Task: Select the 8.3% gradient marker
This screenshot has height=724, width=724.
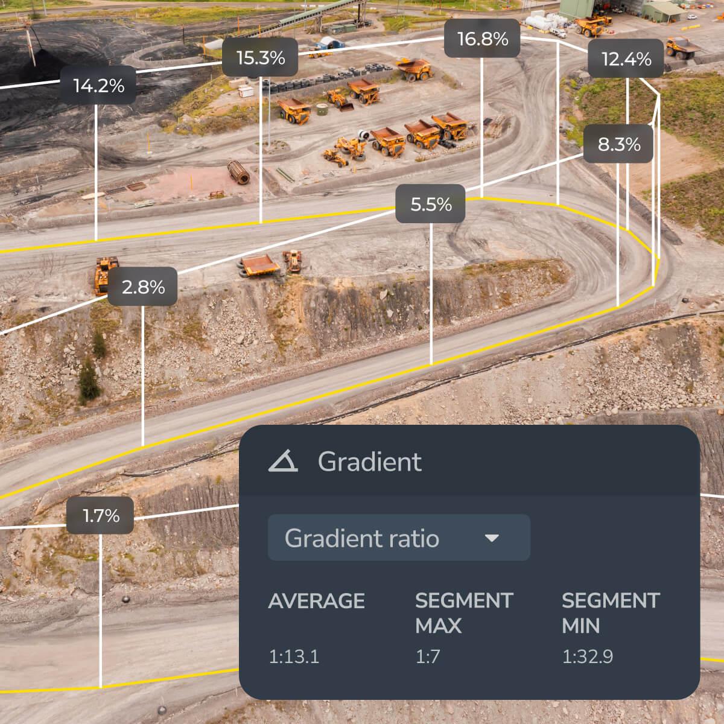Action: pos(619,144)
